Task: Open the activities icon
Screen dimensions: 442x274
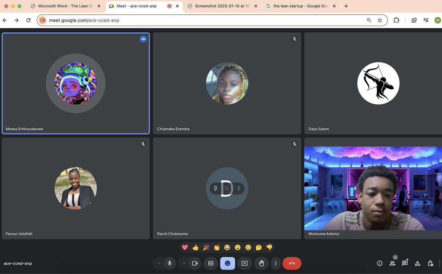Action: [417, 263]
